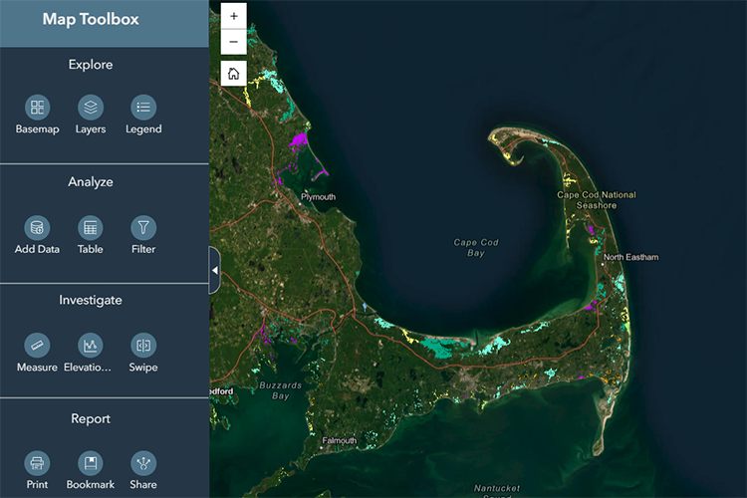Zoom out with the minus button
This screenshot has height=498, width=747.
pos(233,42)
